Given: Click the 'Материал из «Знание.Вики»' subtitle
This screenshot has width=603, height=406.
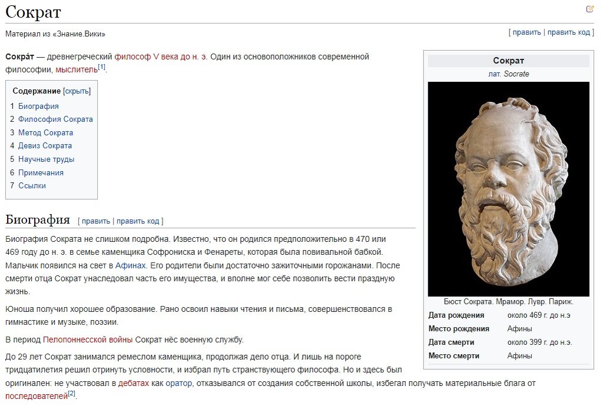Looking at the screenshot, I should 55,34.
